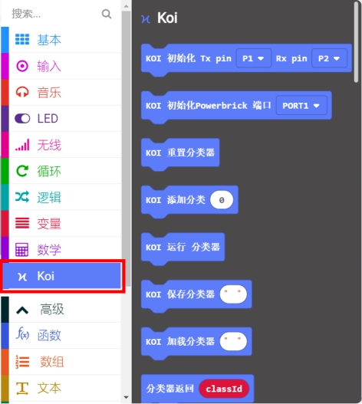Open the 无线 signal bars category
Screen dimensions: 362x404
pos(61,145)
